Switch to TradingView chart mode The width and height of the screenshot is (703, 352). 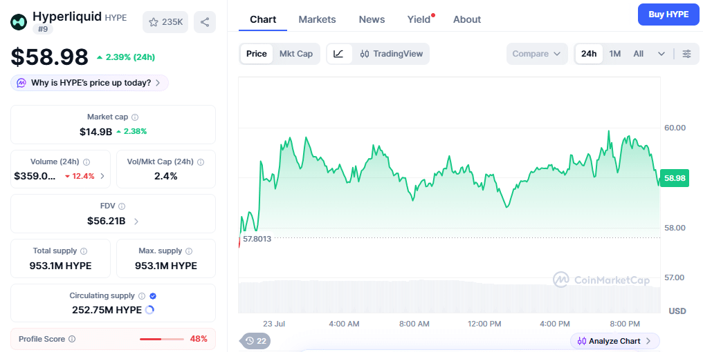(392, 54)
